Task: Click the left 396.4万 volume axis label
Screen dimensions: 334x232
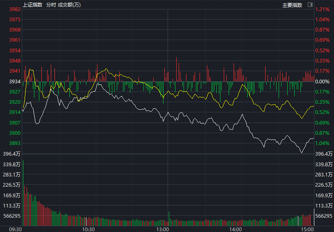Action: click(11, 154)
